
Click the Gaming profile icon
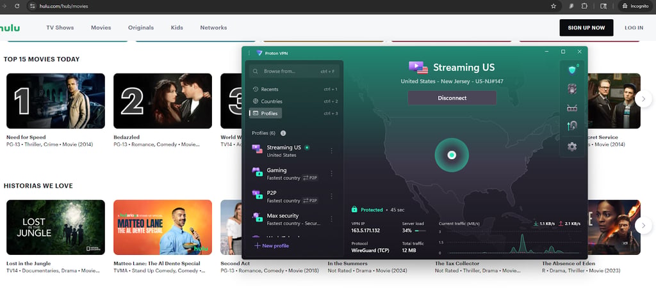click(x=257, y=172)
